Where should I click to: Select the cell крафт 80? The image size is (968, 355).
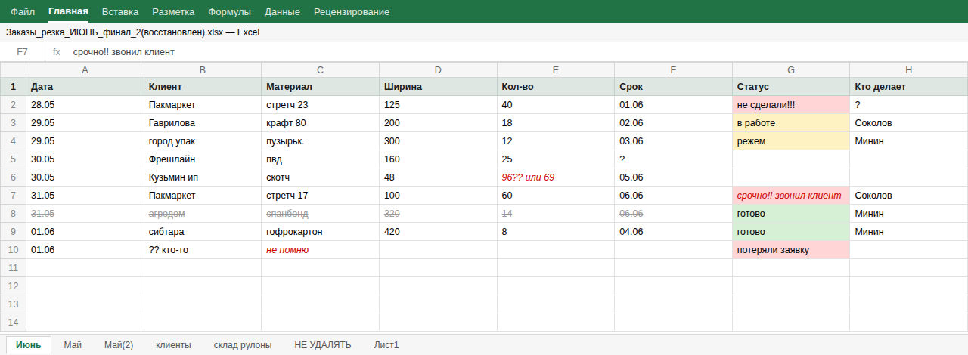pos(320,123)
